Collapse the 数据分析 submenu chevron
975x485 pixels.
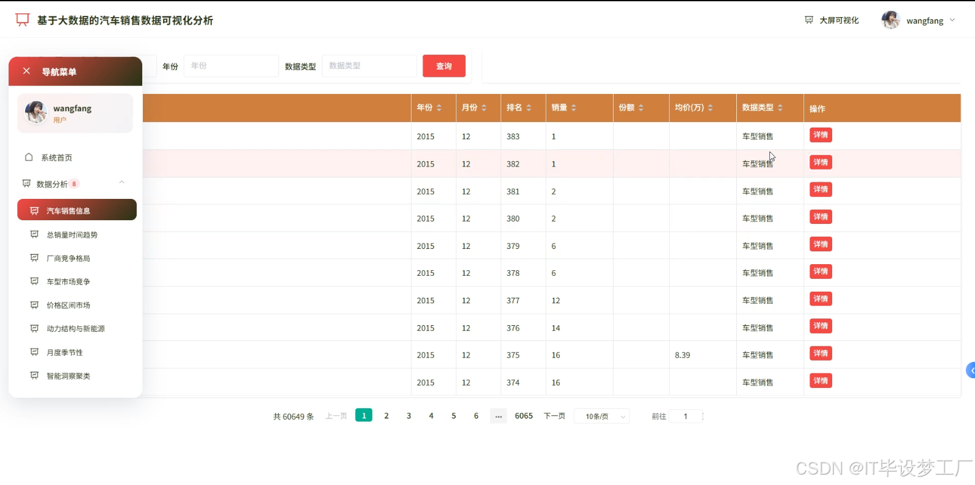121,182
